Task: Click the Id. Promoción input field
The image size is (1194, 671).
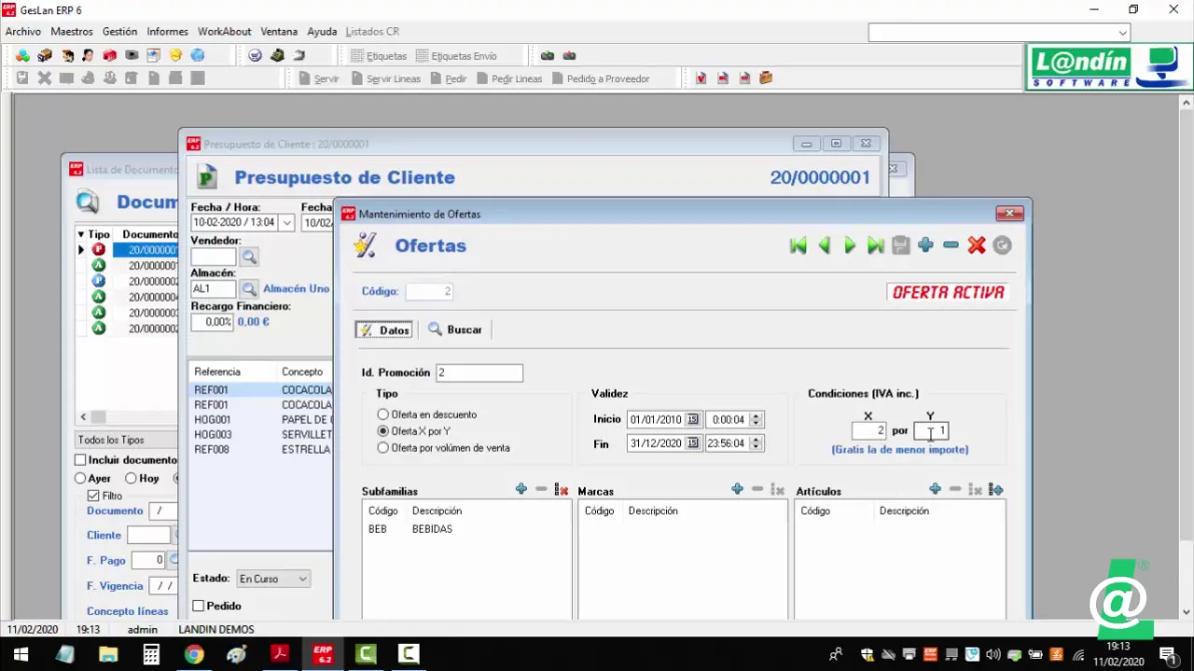Action: [x=479, y=373]
